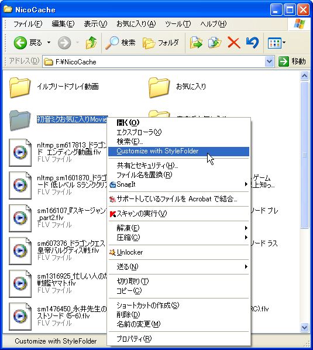Open the ツール(T) menu

click(x=178, y=23)
